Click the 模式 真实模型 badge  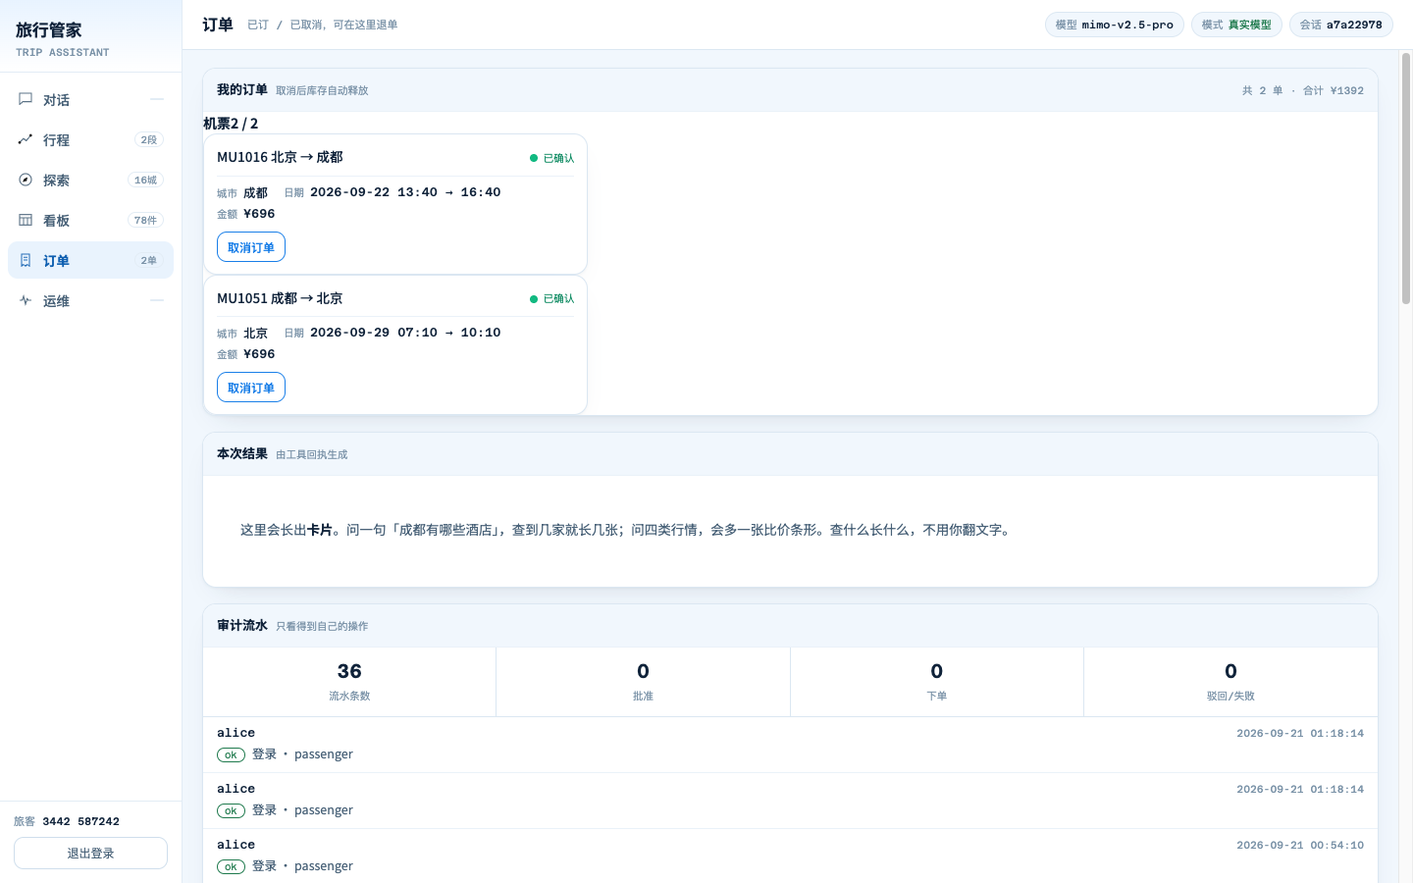pos(1236,25)
